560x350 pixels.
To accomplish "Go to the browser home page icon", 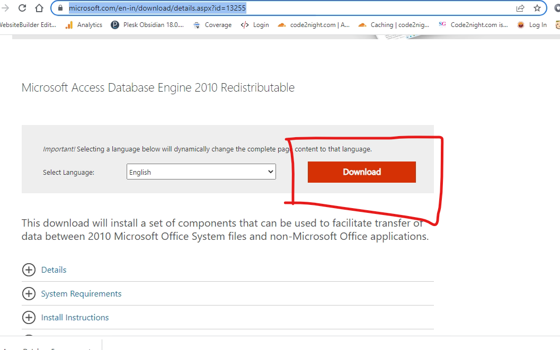I will click(39, 8).
